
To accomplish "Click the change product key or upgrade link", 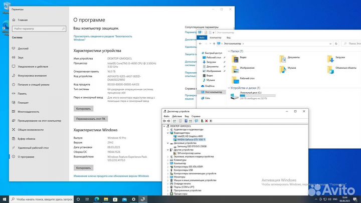I will tap(111, 176).
